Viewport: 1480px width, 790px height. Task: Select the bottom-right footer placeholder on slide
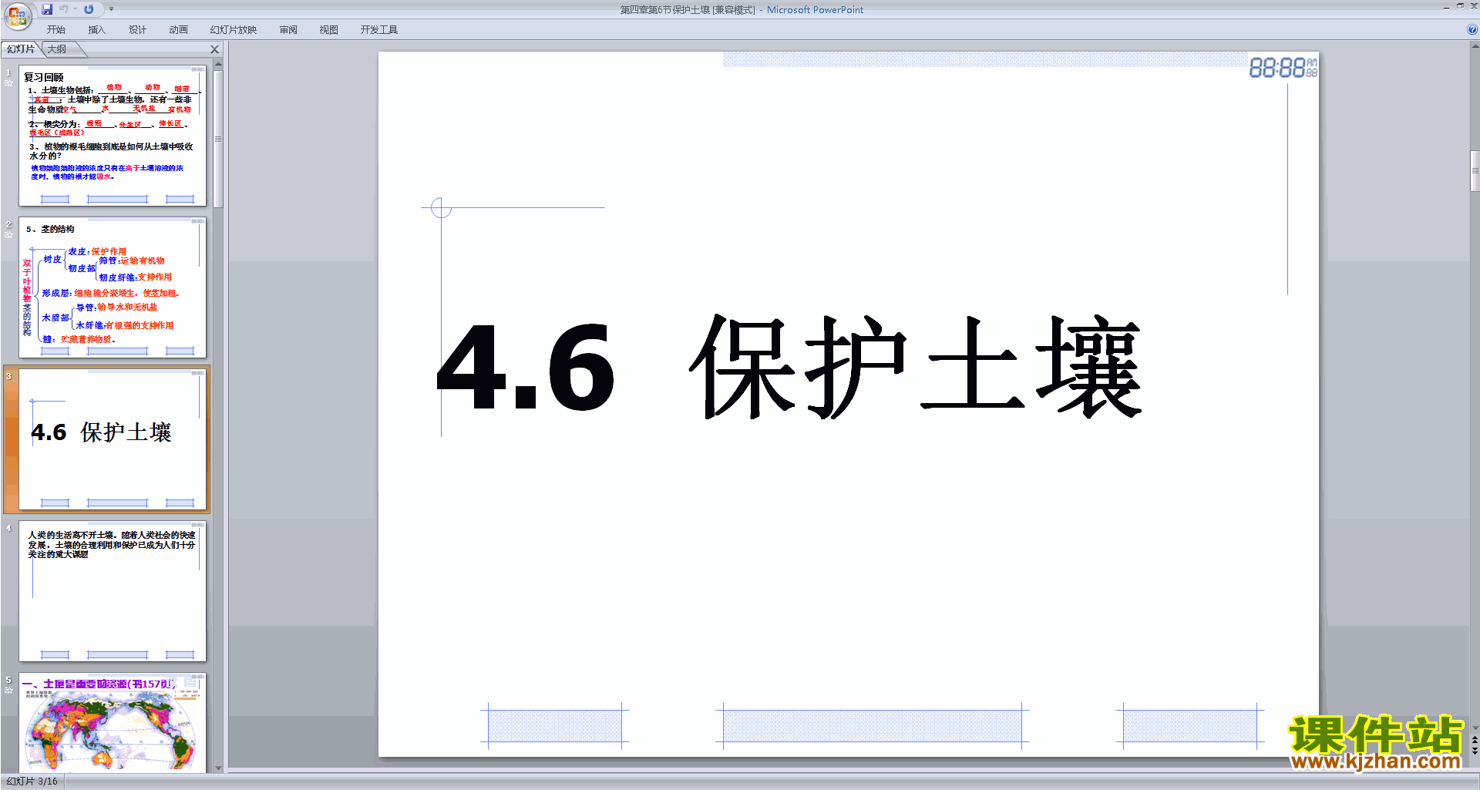(x=1190, y=726)
